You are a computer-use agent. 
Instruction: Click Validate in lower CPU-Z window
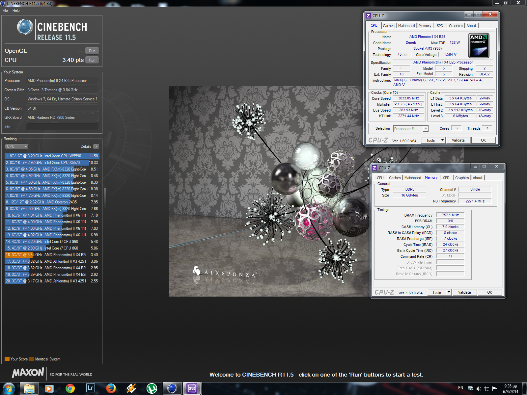464,292
